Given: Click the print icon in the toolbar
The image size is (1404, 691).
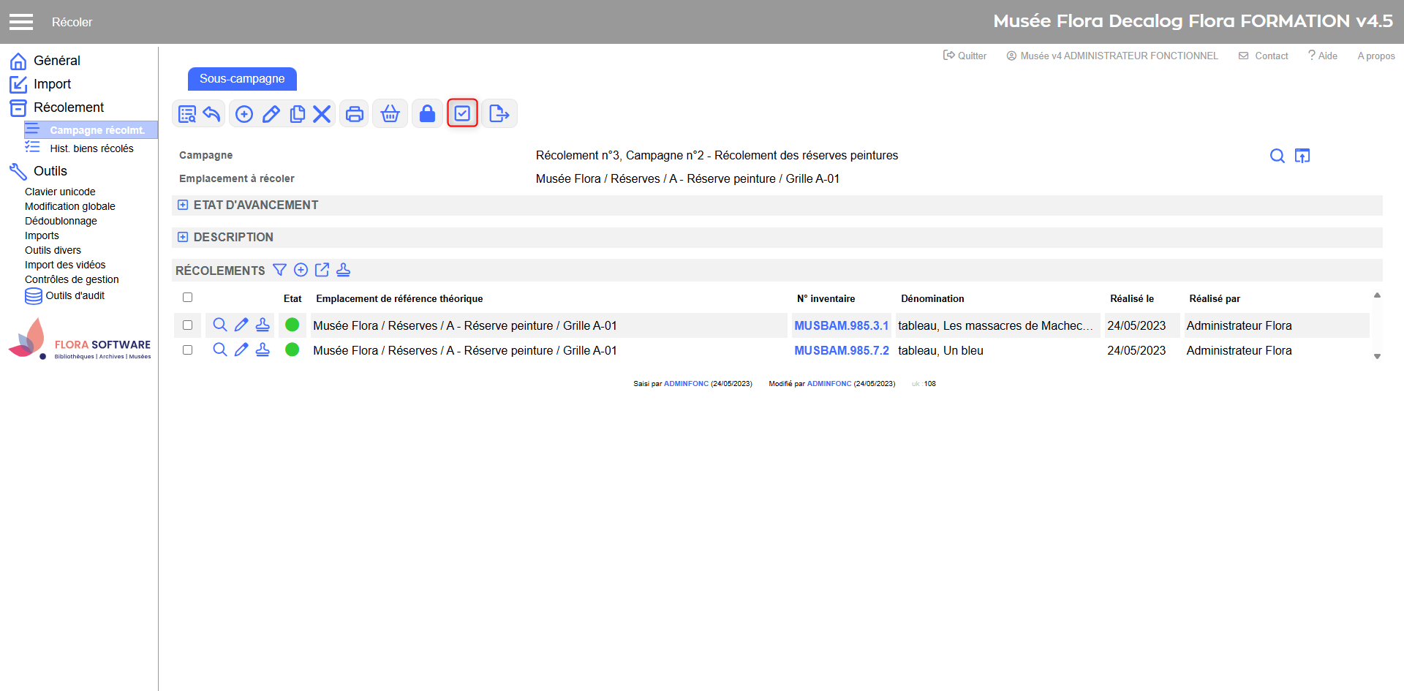Looking at the screenshot, I should (x=355, y=114).
